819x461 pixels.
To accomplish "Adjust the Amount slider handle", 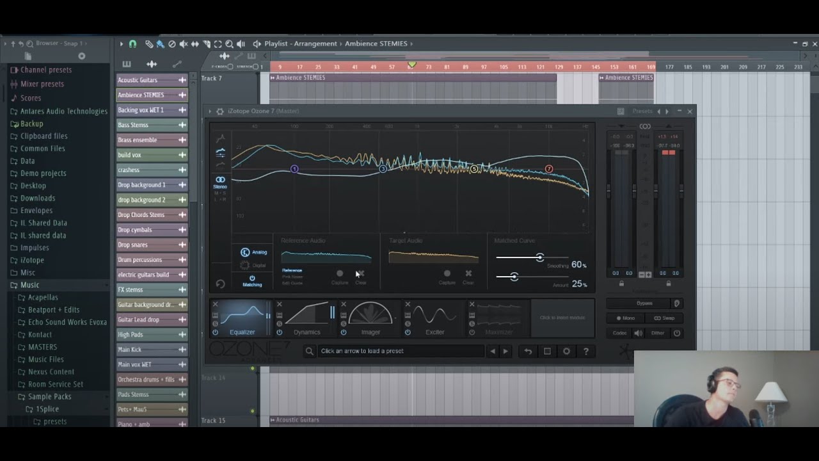I will 514,277.
